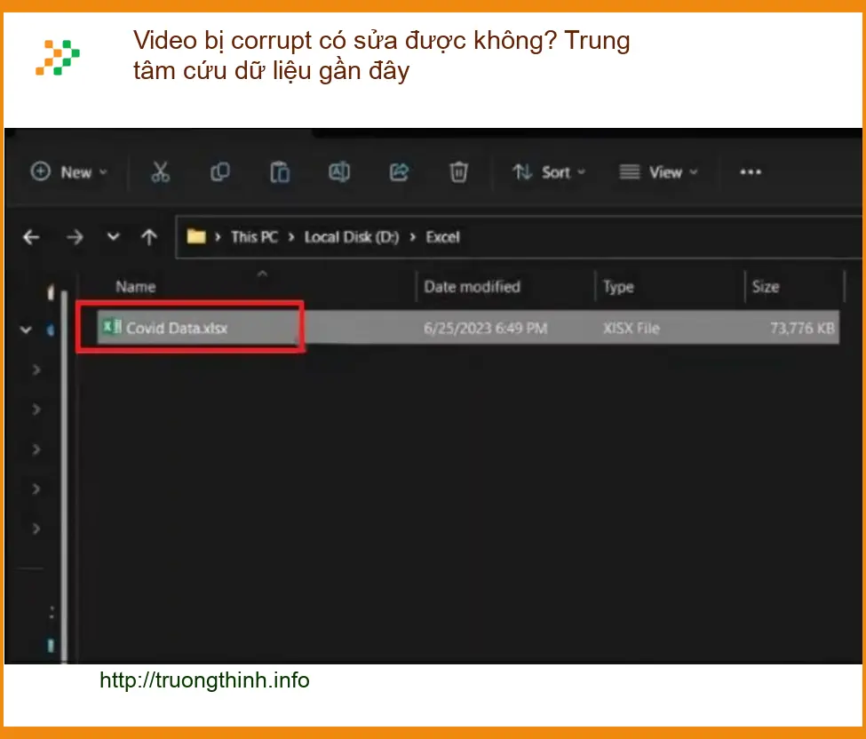This screenshot has width=866, height=739.
Task: Go forward with the right arrow
Action: coord(75,237)
